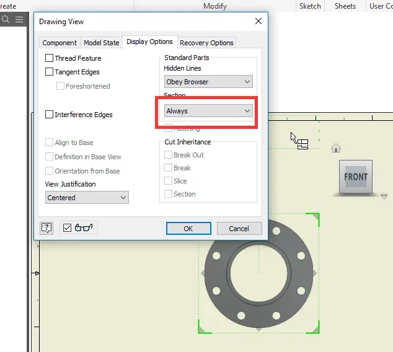This screenshot has height=352, width=393.
Task: Open the Sheets ribbon panel
Action: pos(345,6)
